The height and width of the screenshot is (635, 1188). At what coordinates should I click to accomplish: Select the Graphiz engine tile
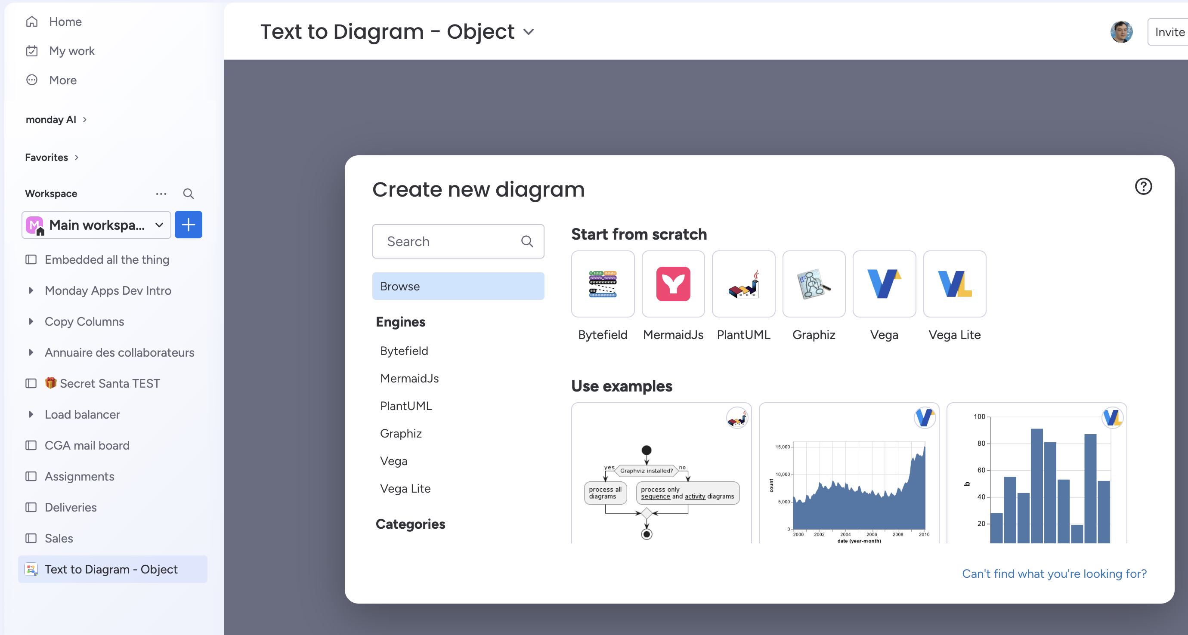[814, 284]
